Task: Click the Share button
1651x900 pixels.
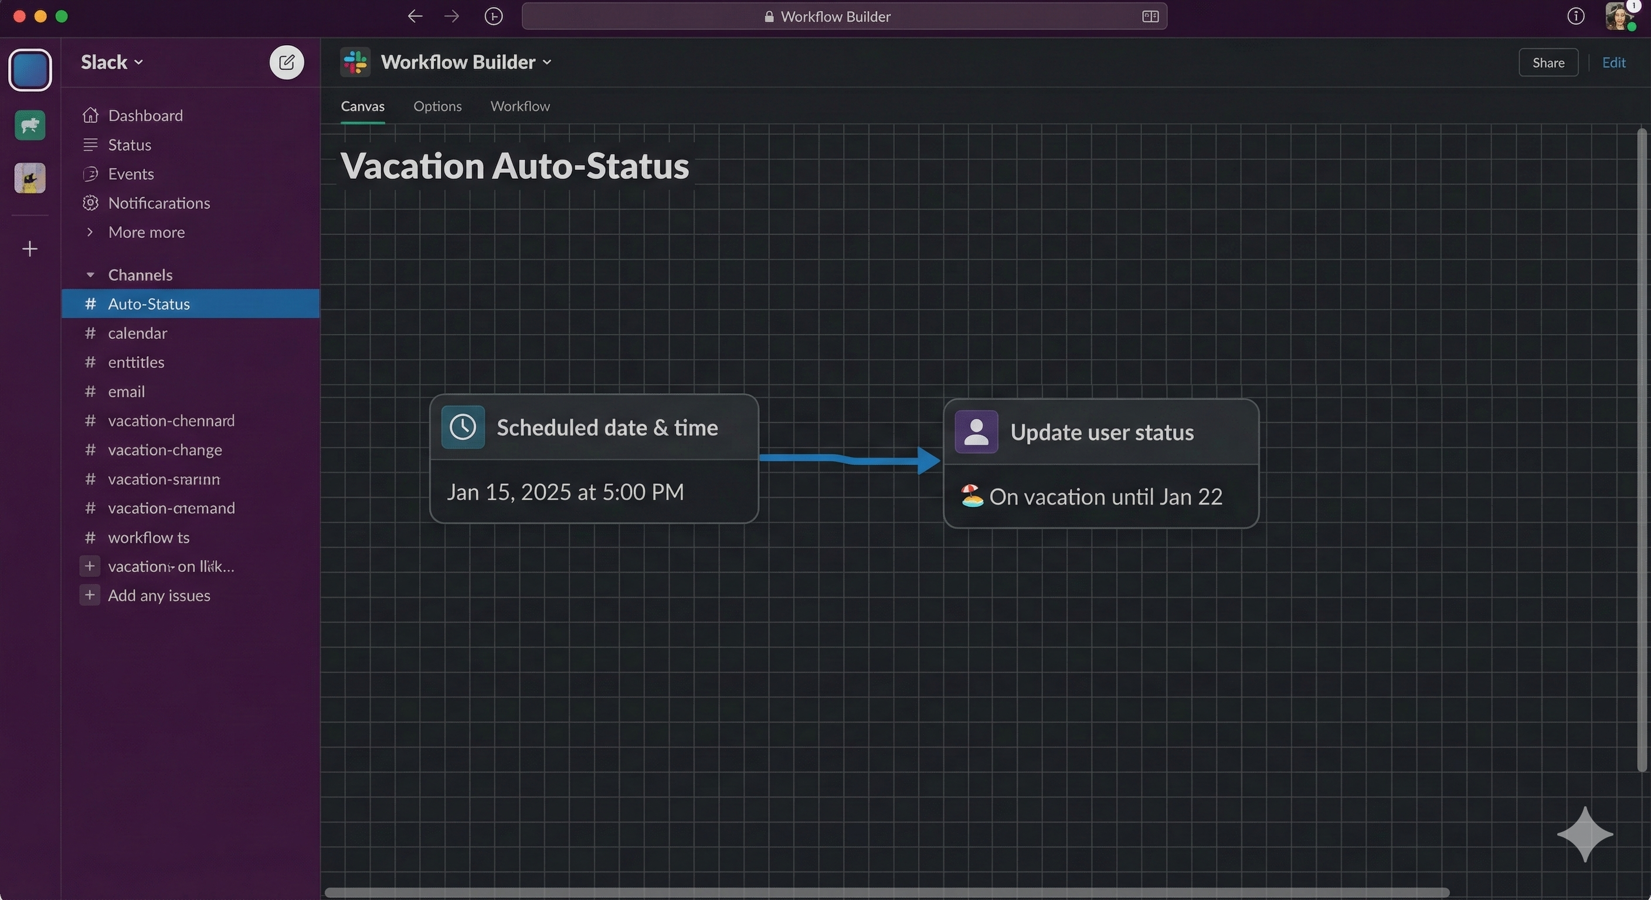Action: 1548,62
